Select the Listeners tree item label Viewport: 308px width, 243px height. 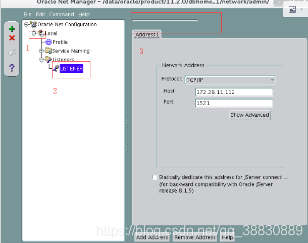click(x=63, y=60)
